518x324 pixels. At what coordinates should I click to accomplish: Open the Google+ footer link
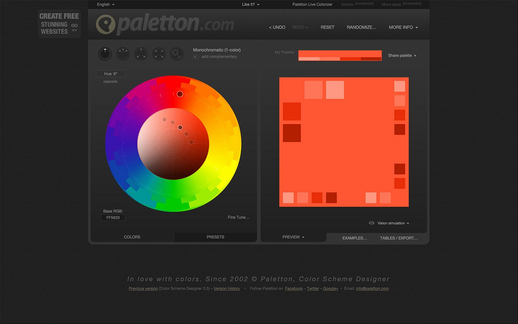tap(330, 288)
